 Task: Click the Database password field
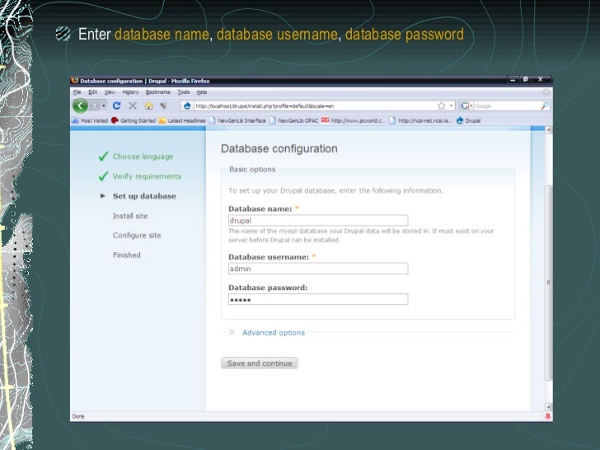click(318, 299)
